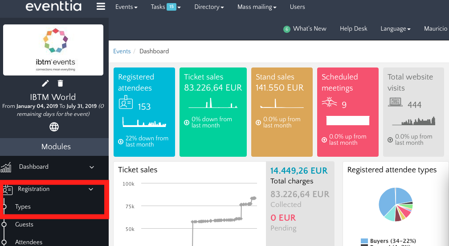Expand the Dashboard module chevron
The width and height of the screenshot is (449, 246).
click(92, 167)
